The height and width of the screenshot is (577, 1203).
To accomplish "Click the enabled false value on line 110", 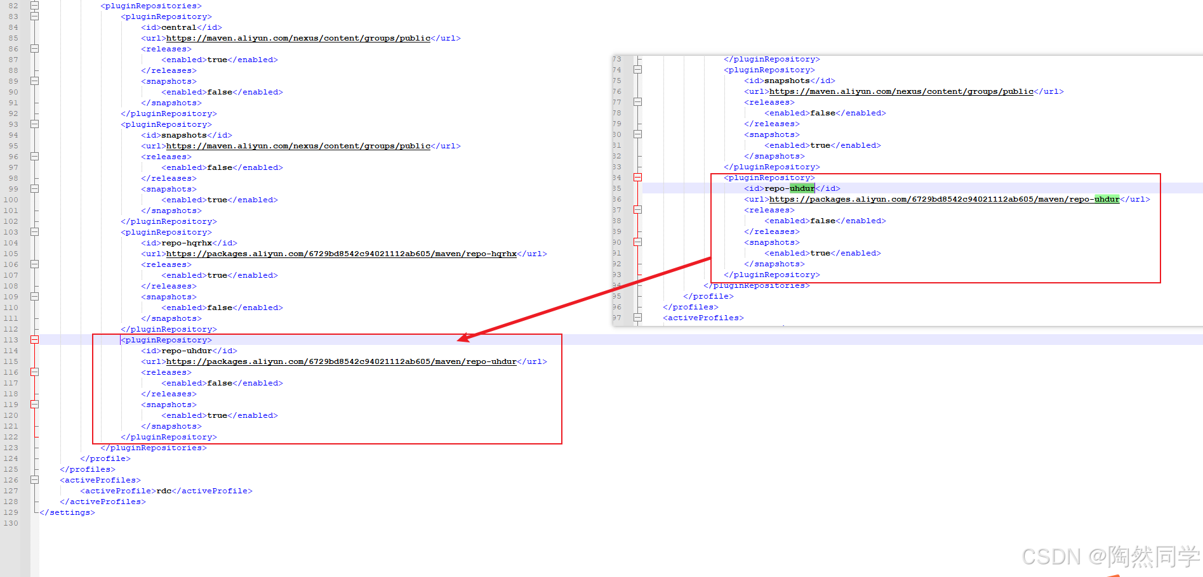I will tap(220, 308).
